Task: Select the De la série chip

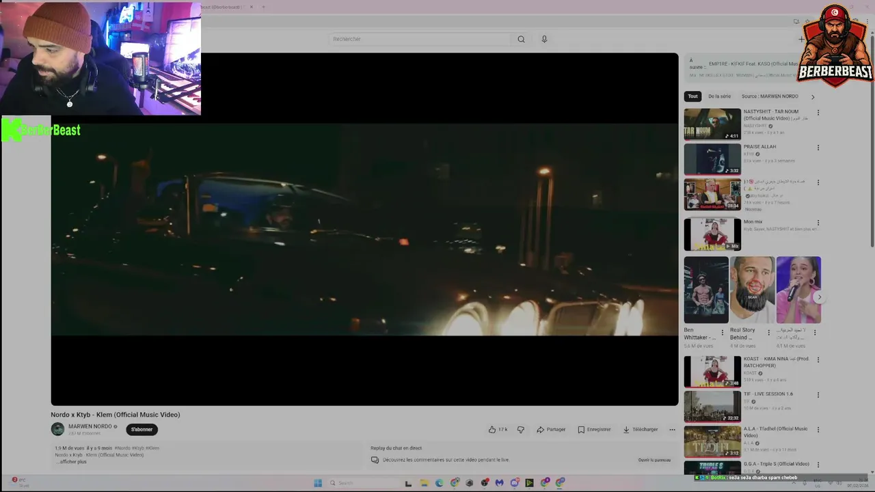Action: 719,96
